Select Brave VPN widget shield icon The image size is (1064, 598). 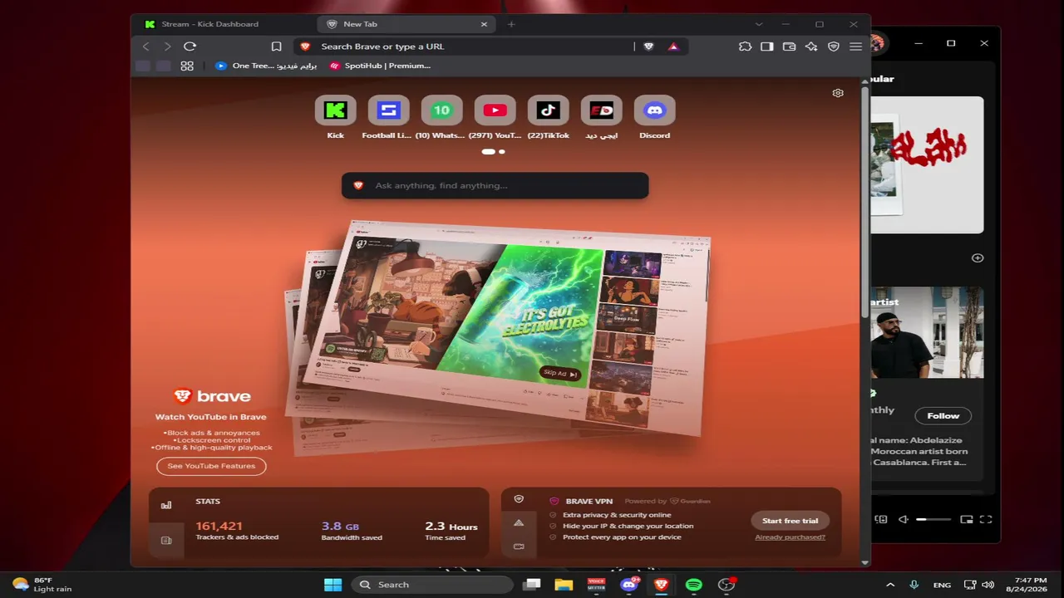click(x=519, y=499)
